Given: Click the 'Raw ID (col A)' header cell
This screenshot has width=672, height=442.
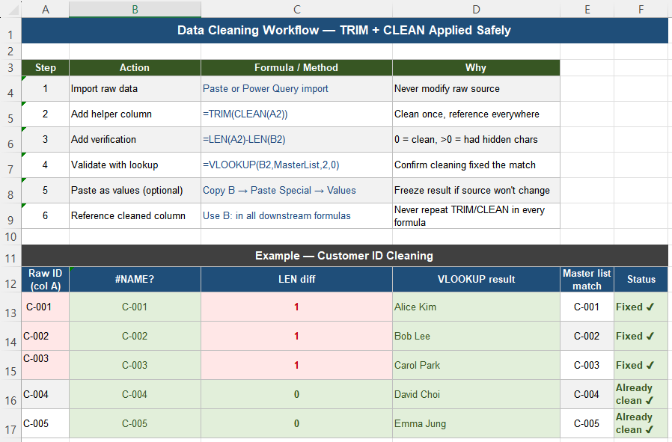Looking at the screenshot, I should pyautogui.click(x=46, y=280).
